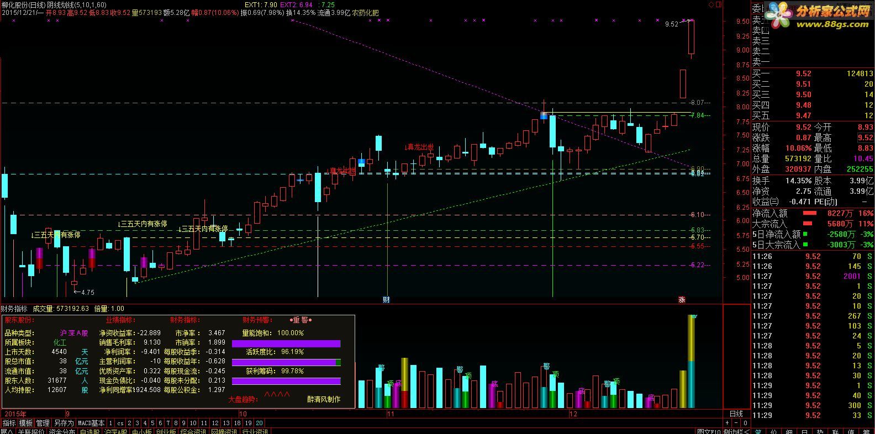
Task: Click the 涨 marker on time axis
Action: point(682,300)
